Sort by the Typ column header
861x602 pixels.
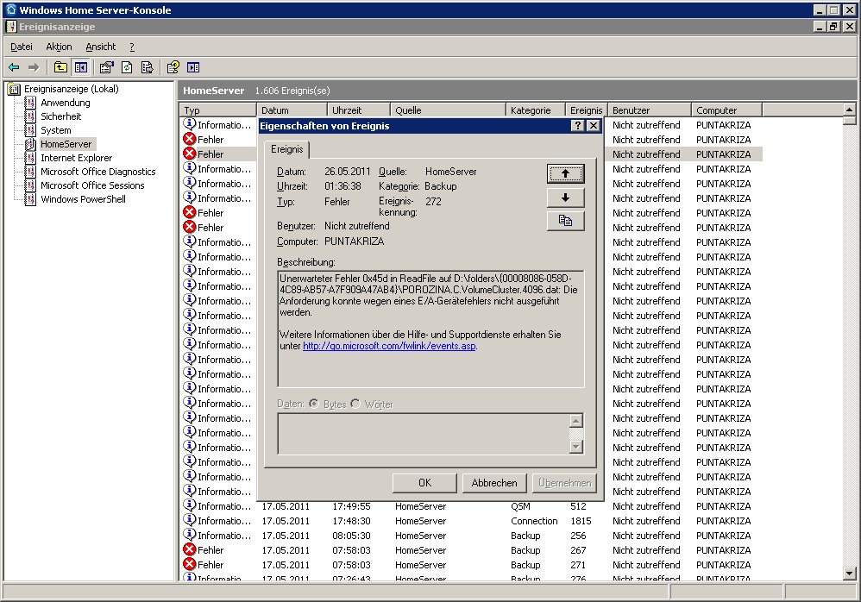(218, 110)
